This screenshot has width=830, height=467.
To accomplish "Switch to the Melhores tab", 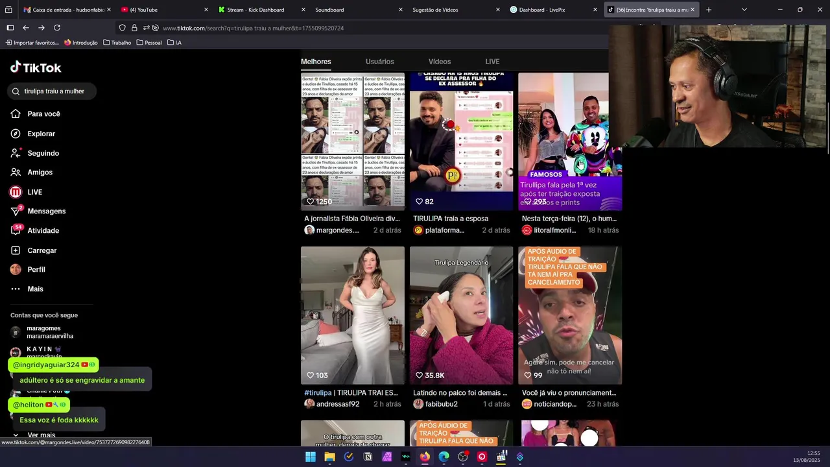I will 316,62.
